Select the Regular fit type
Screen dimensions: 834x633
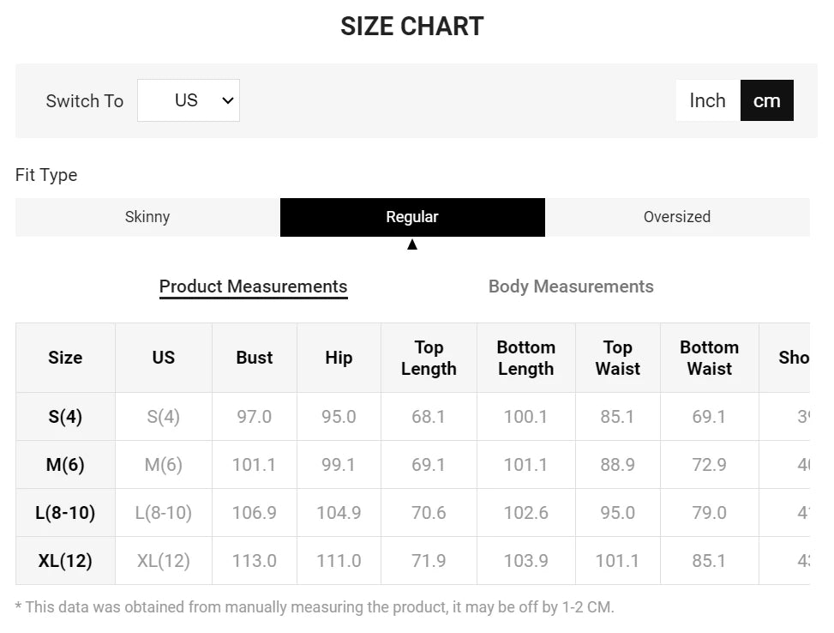(412, 217)
